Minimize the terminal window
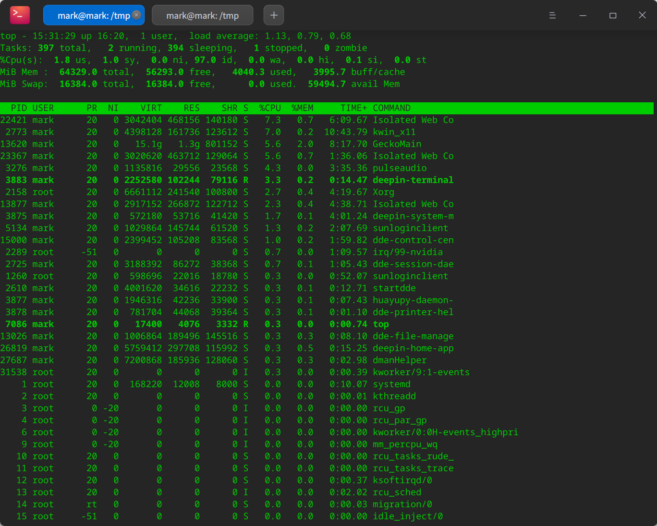 [x=583, y=15]
